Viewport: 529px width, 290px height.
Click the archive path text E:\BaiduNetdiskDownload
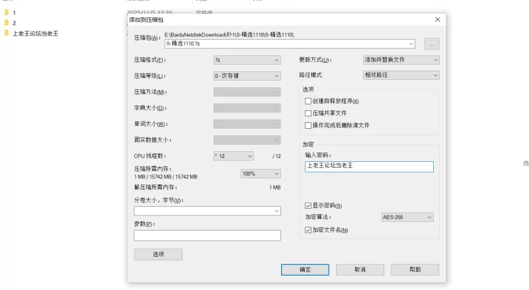tap(229, 35)
